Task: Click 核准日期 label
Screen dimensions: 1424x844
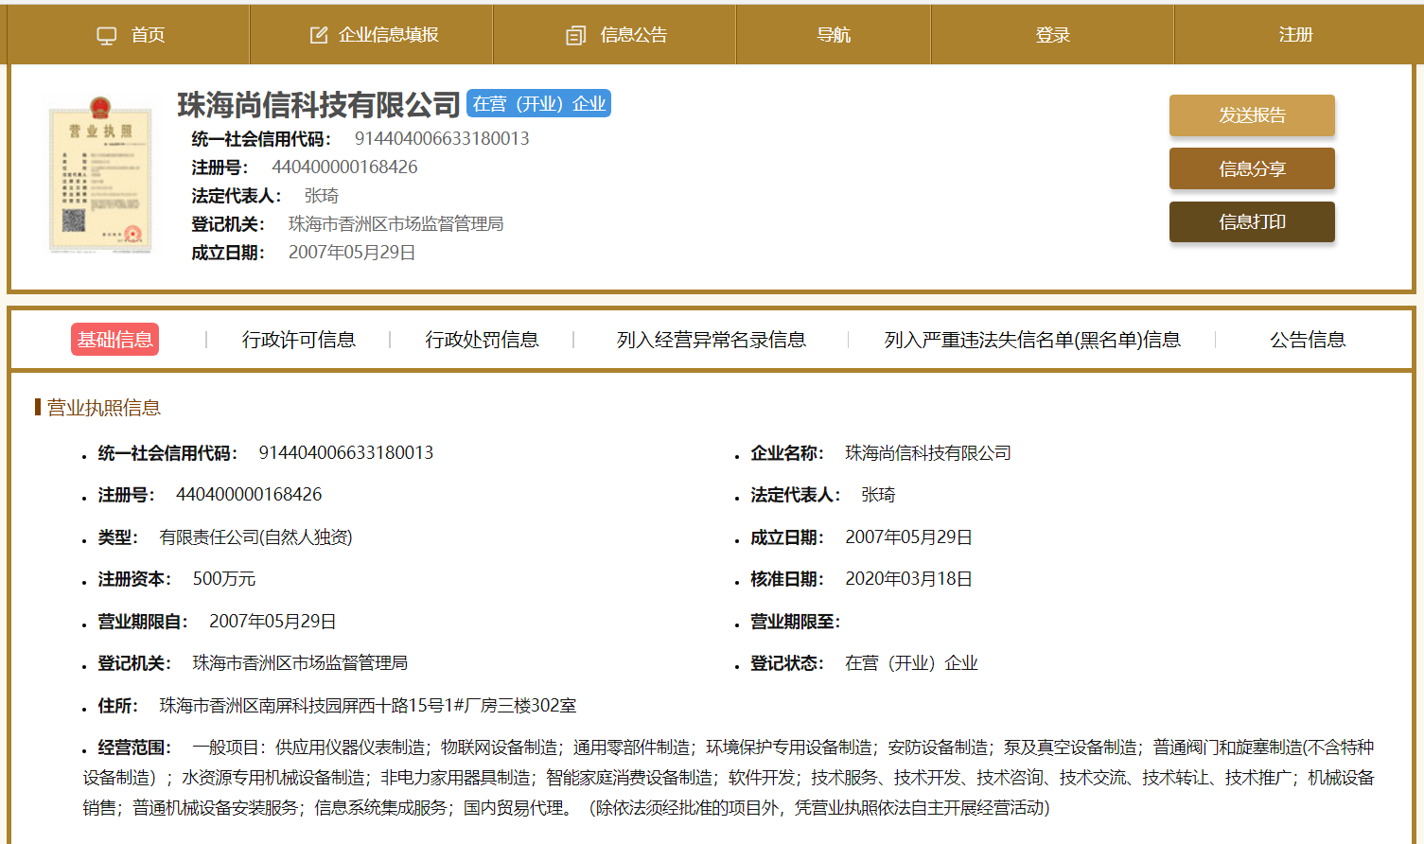Action: click(x=787, y=578)
